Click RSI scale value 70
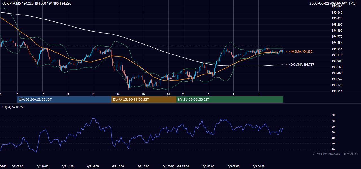 tap(333, 121)
